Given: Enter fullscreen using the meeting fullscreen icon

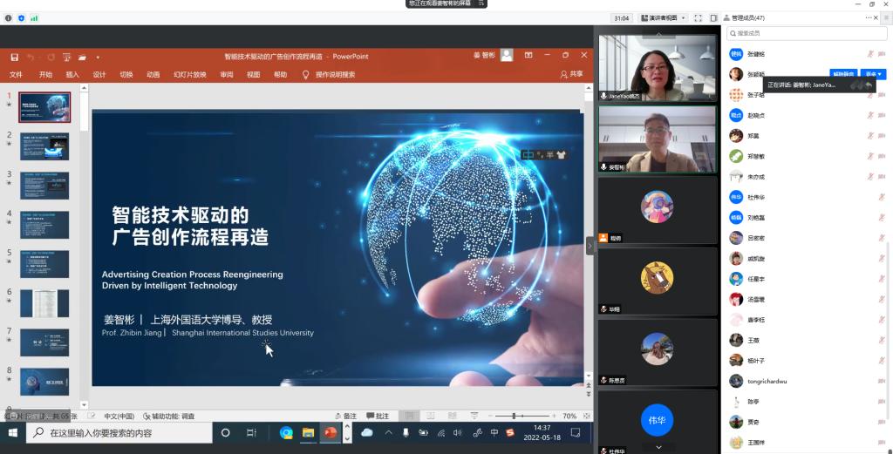Looking at the screenshot, I should [x=698, y=17].
